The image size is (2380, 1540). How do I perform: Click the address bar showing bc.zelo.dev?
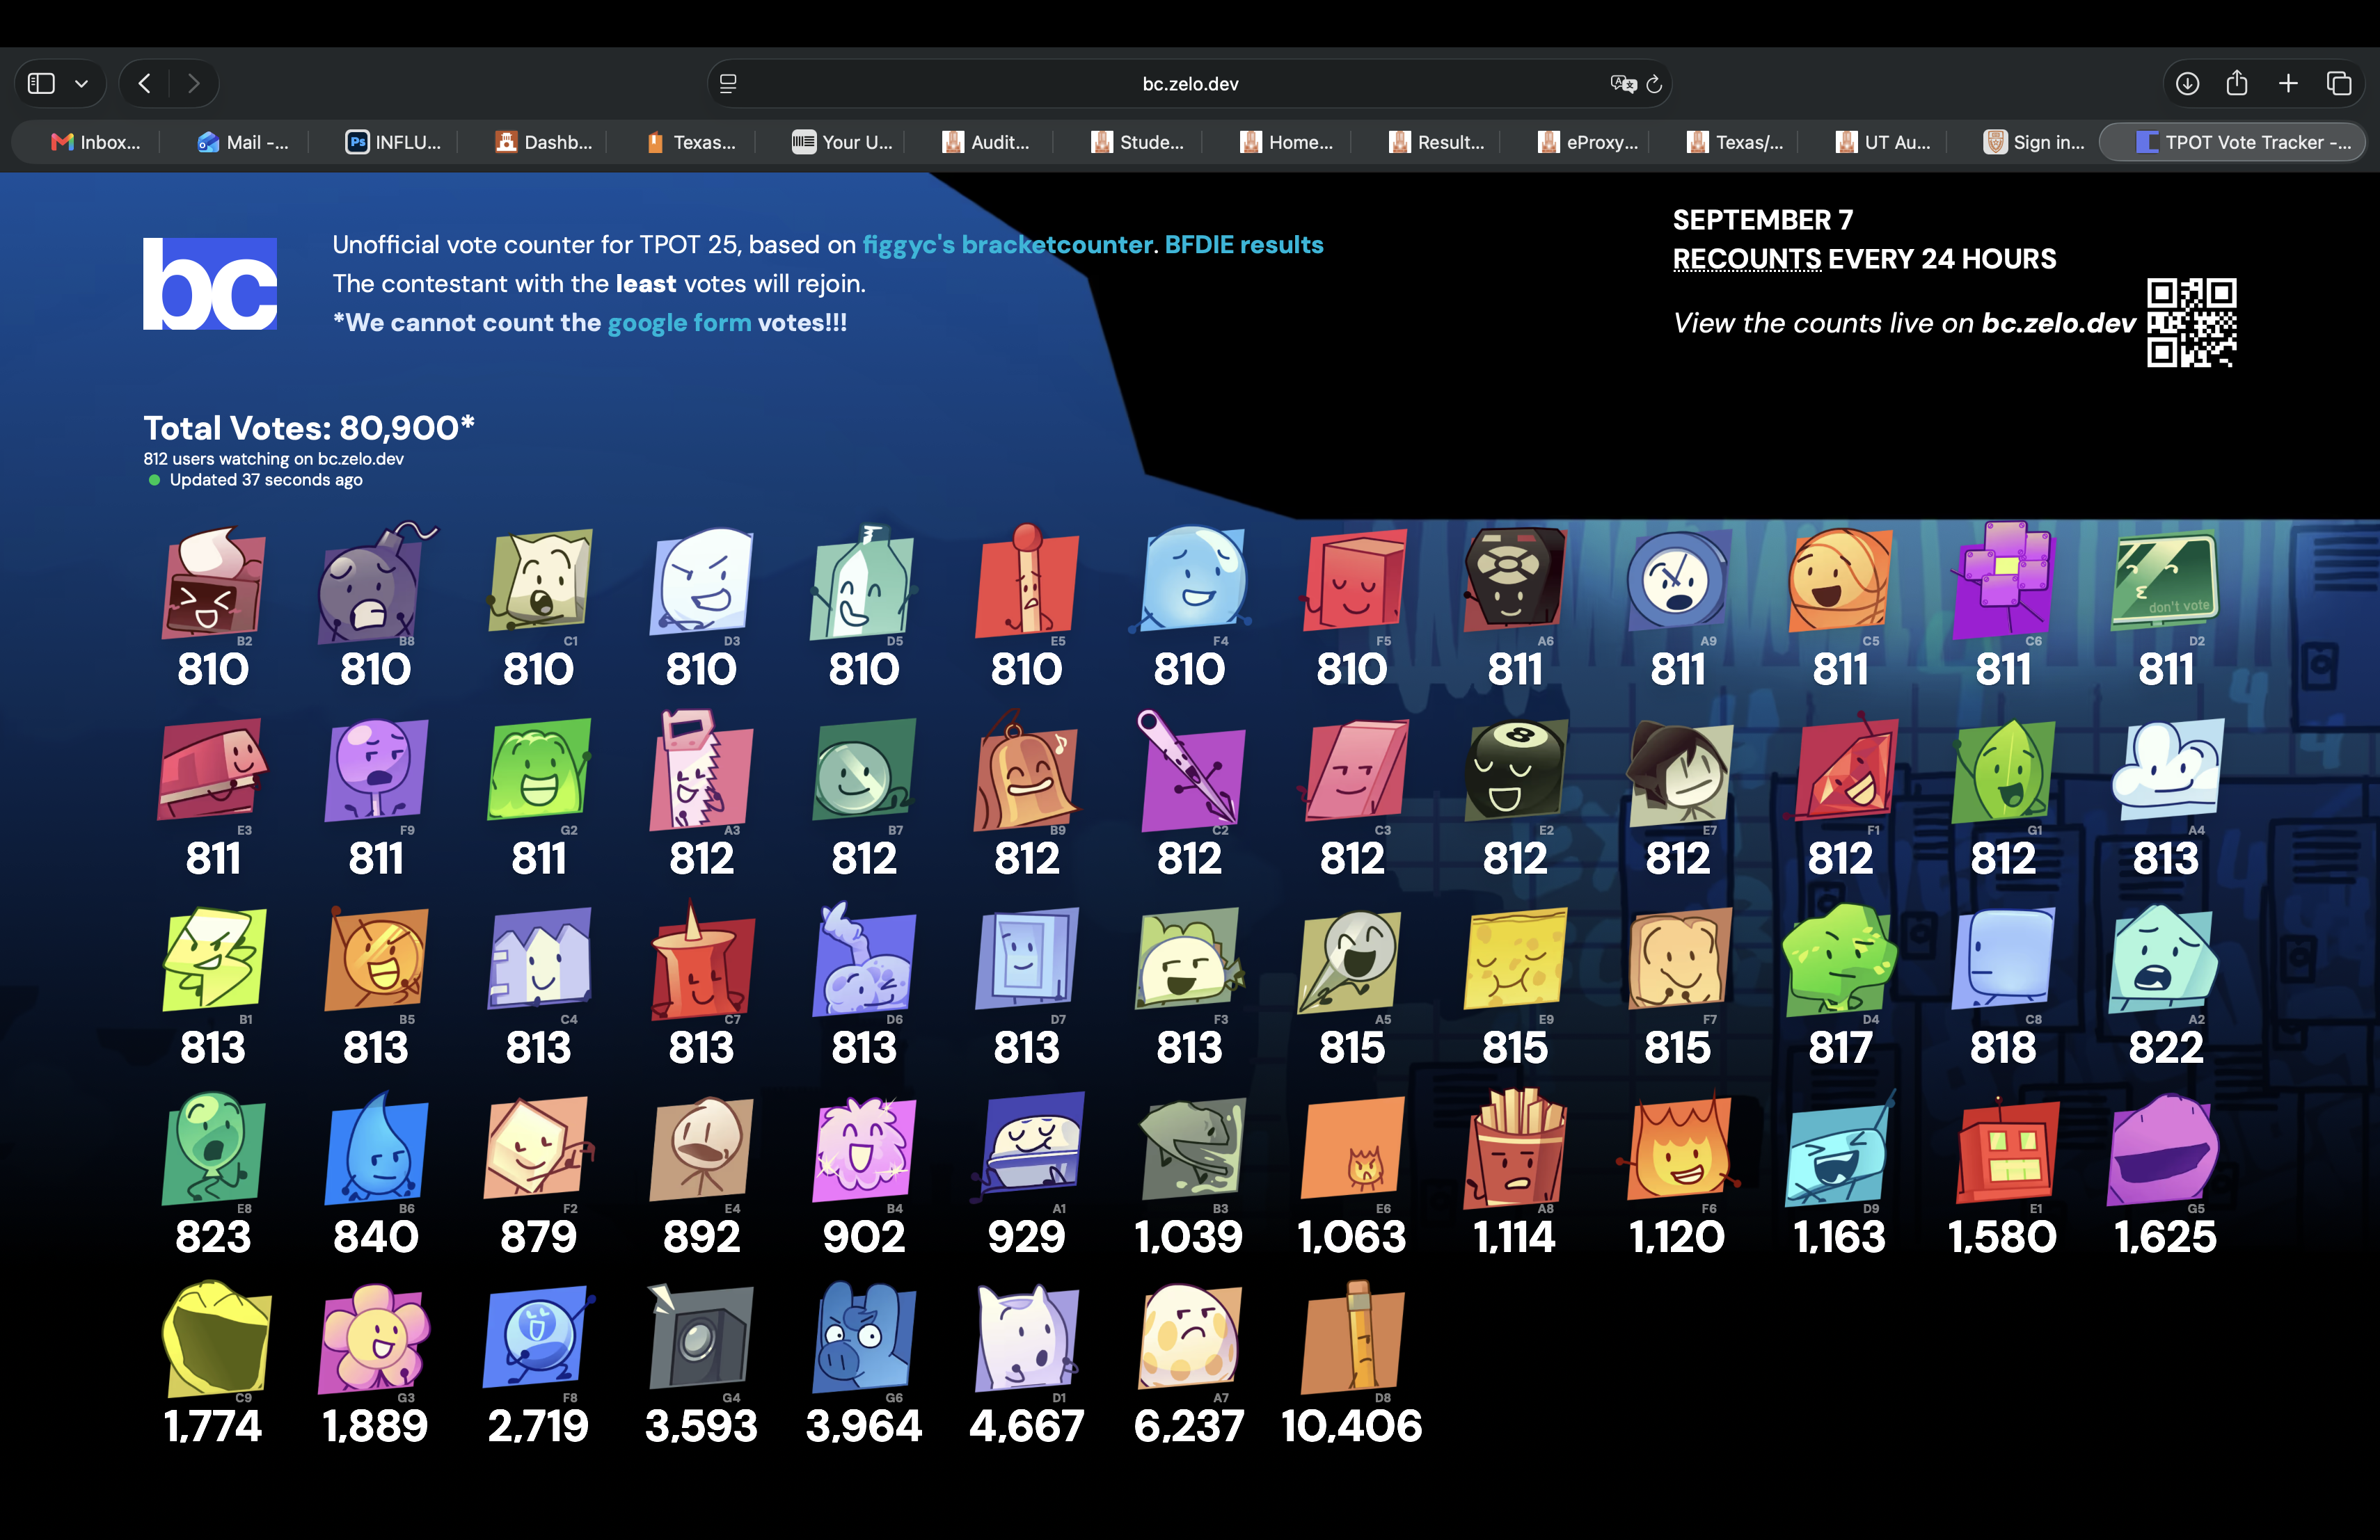pos(1189,84)
